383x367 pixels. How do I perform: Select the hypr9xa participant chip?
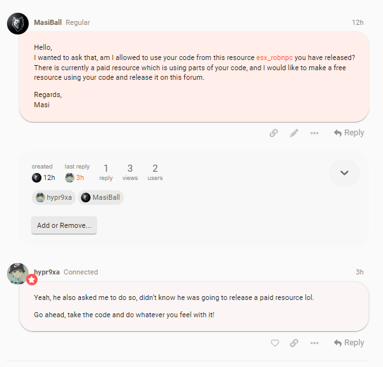(54, 198)
